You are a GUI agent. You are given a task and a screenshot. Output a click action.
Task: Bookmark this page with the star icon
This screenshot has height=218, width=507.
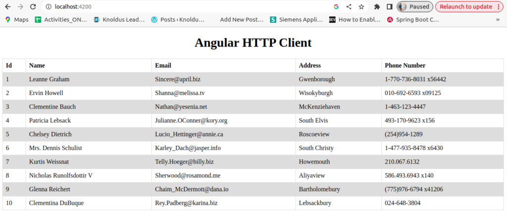pyautogui.click(x=361, y=7)
